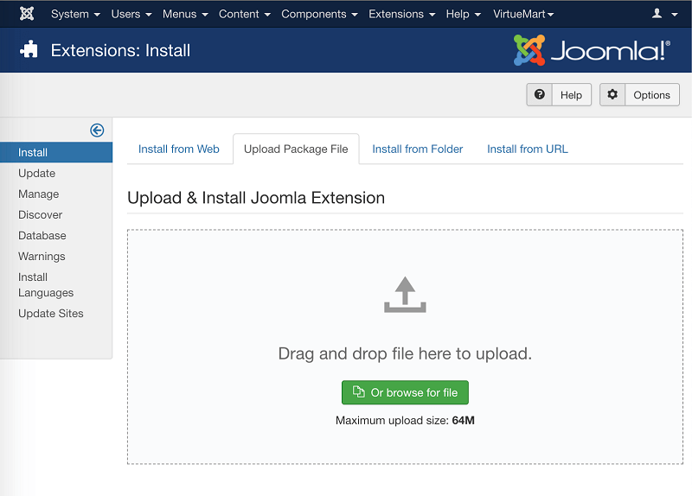Expand the Users menu
Image resolution: width=692 pixels, height=496 pixels.
coord(131,14)
